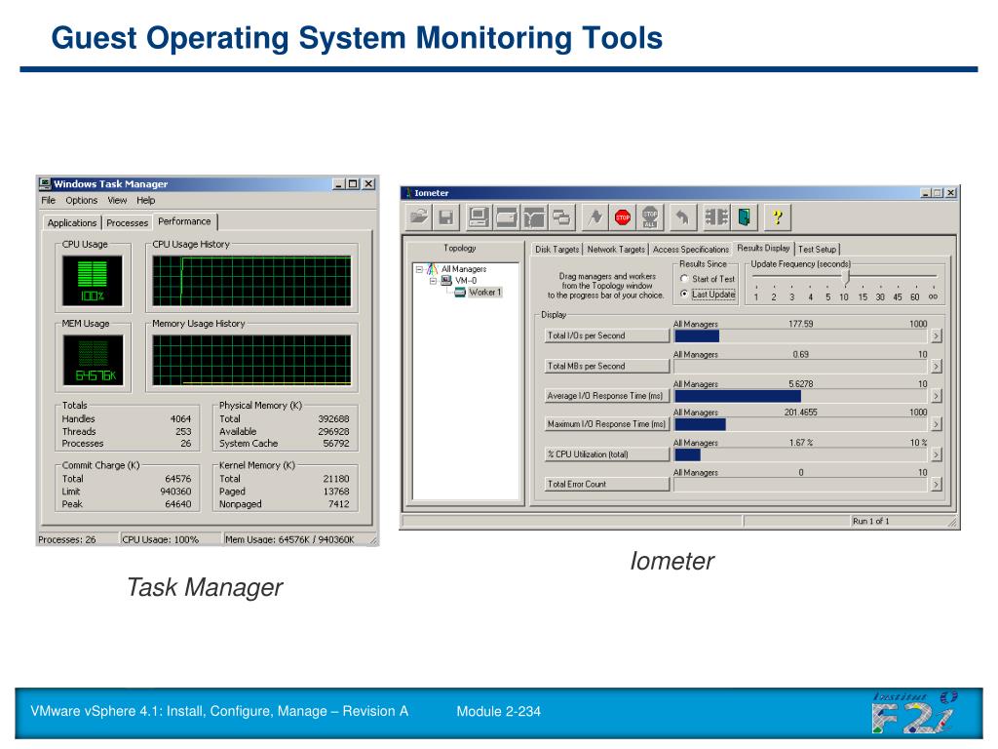The height and width of the screenshot is (749, 998).
Task: Open the Access Specifications tab
Action: pyautogui.click(x=691, y=249)
